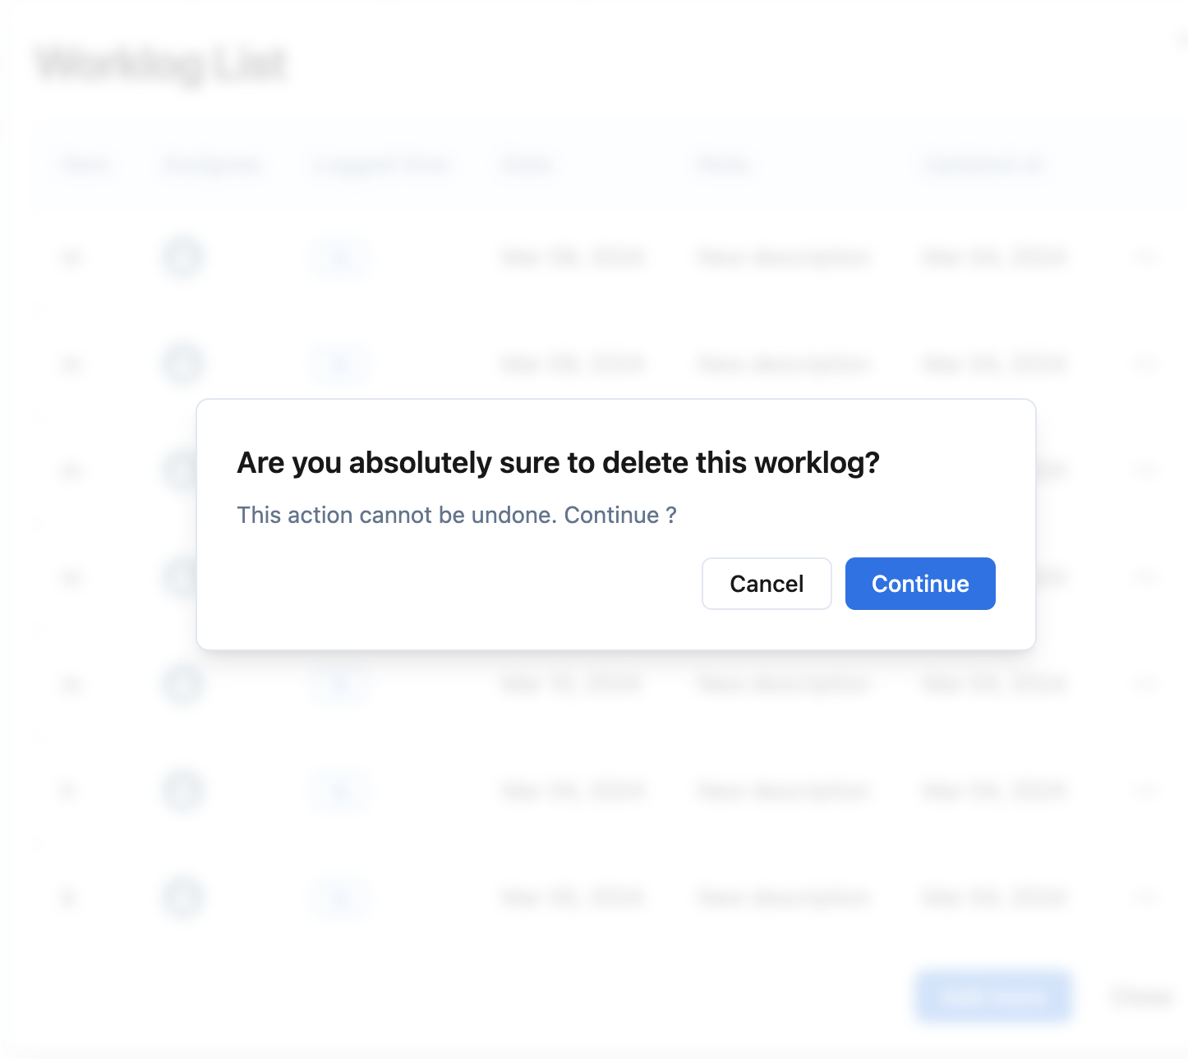
Task: Click the assignee avatar in the second row
Action: [182, 364]
